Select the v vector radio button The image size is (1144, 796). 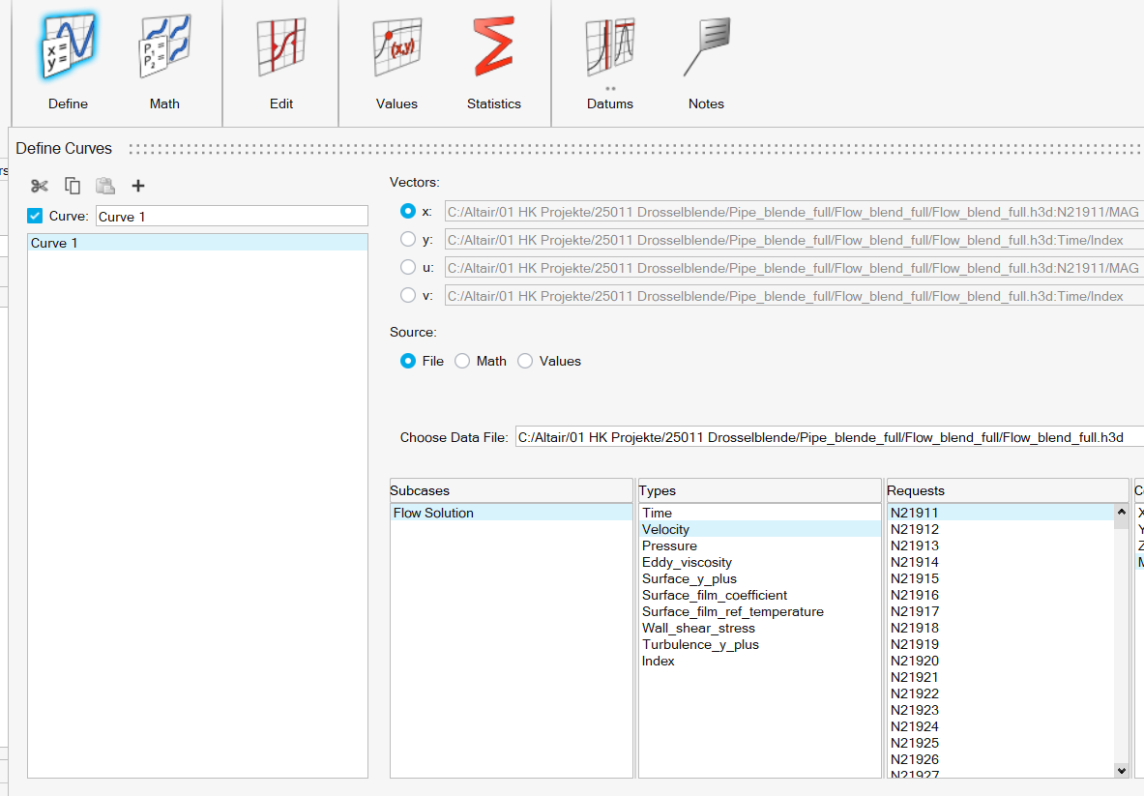click(408, 295)
